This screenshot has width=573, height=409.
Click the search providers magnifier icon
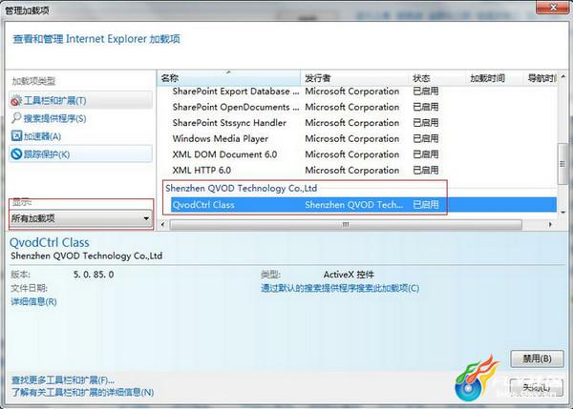16,118
